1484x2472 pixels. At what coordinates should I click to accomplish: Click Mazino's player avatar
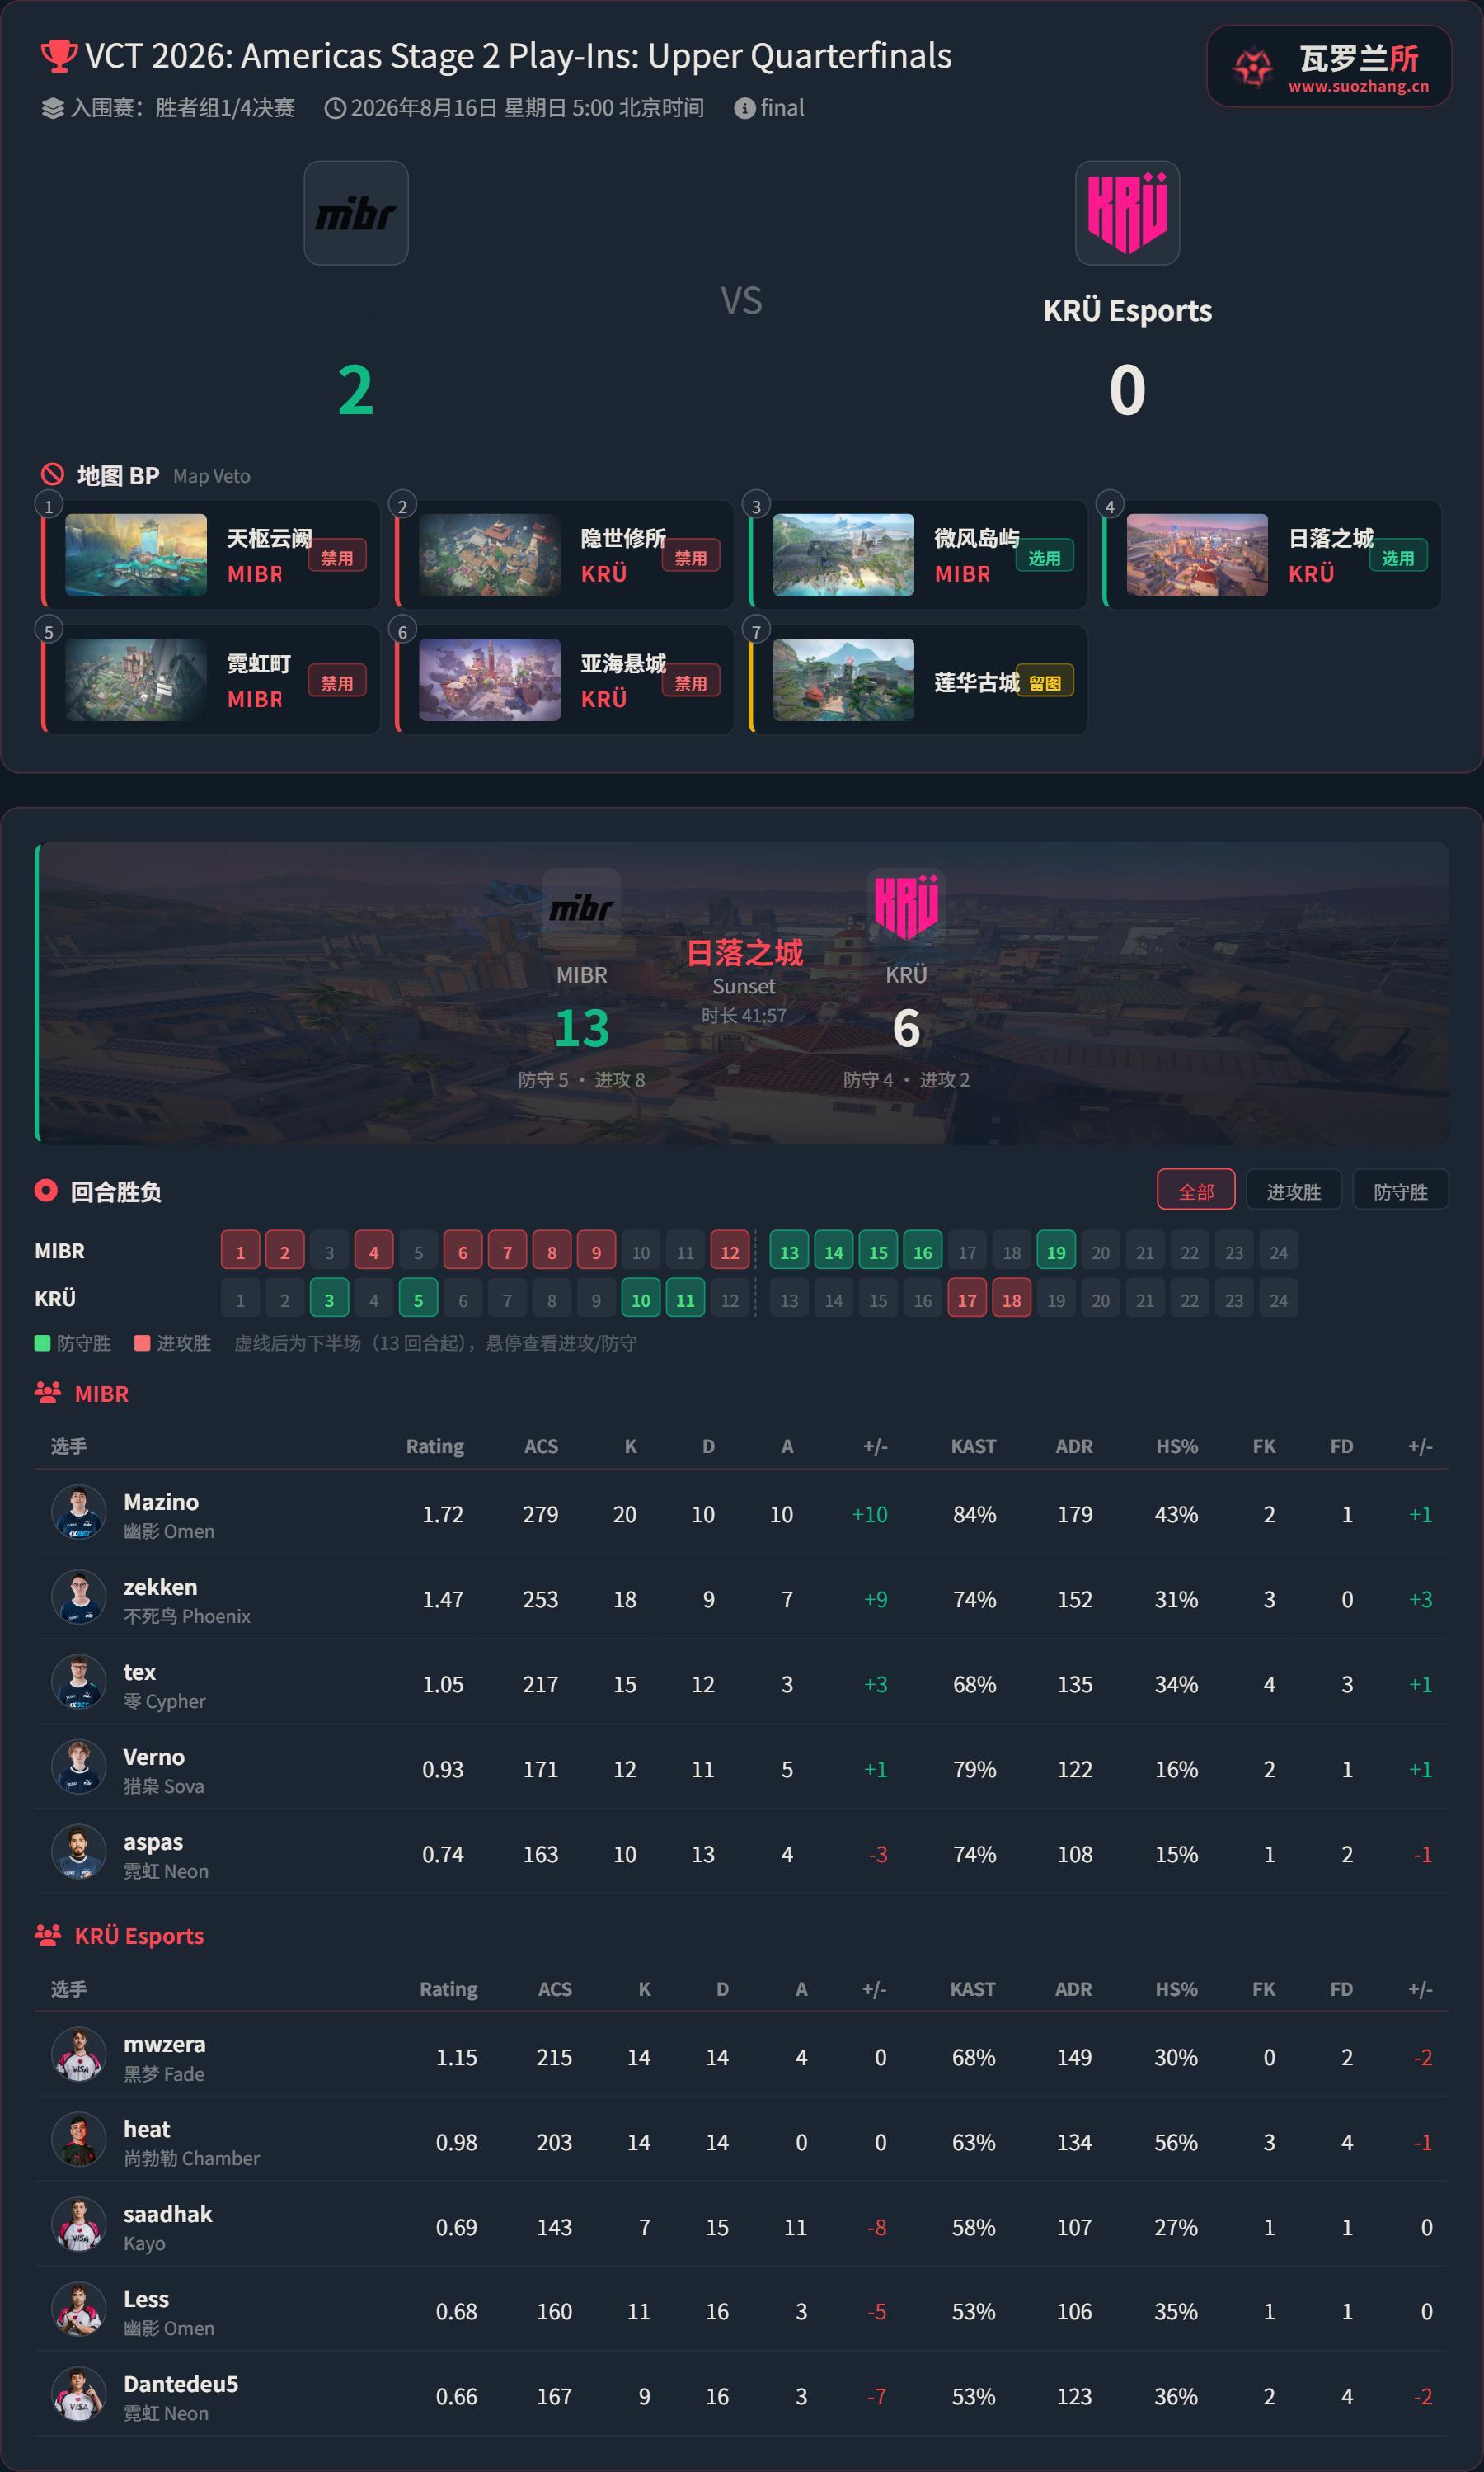click(79, 1512)
